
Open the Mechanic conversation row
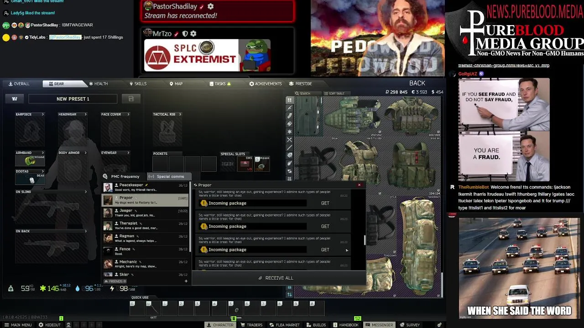click(x=146, y=264)
